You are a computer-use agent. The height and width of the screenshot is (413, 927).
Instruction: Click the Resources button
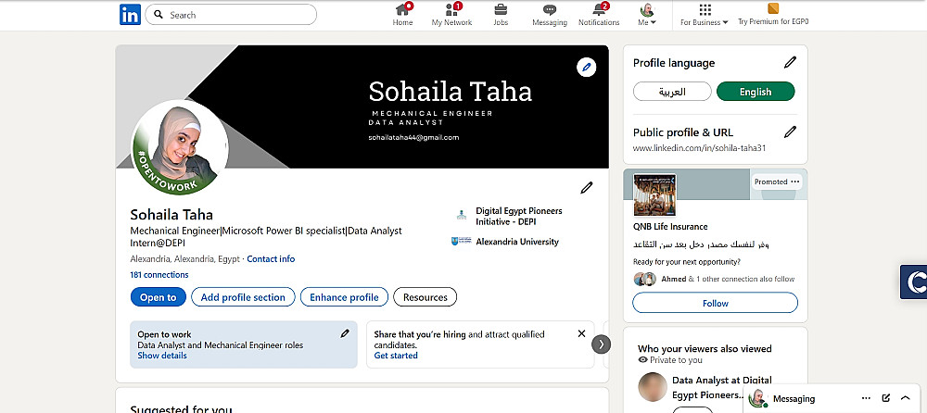click(x=425, y=297)
